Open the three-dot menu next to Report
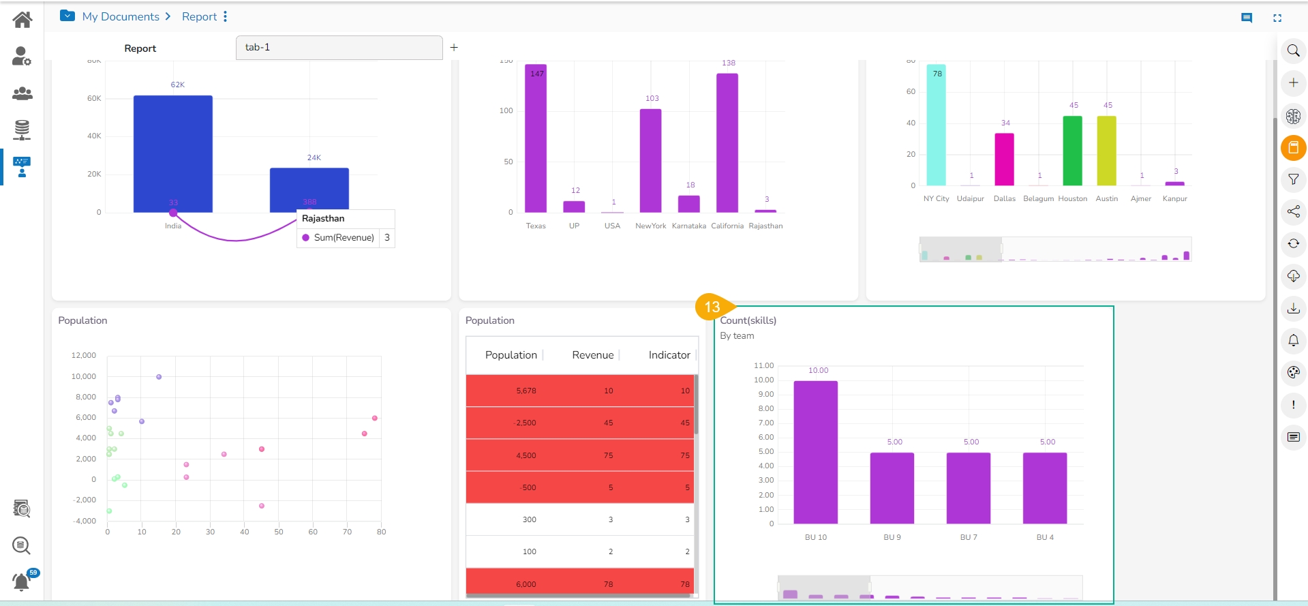Viewport: 1308px width, 606px height. coord(225,16)
